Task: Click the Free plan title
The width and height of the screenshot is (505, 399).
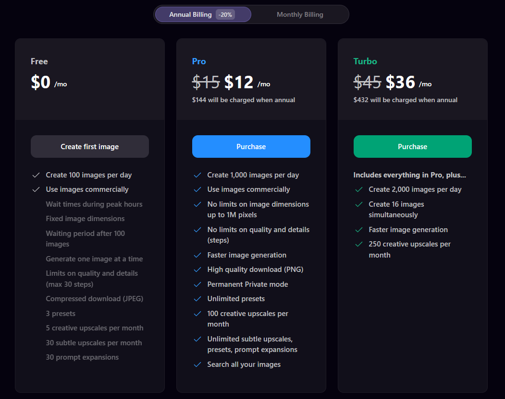Action: pos(39,61)
